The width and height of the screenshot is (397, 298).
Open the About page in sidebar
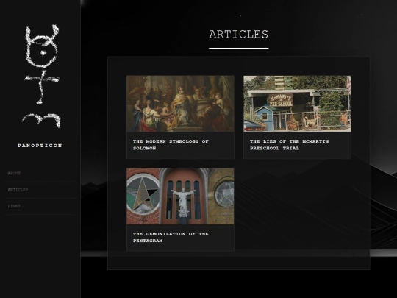[14, 173]
